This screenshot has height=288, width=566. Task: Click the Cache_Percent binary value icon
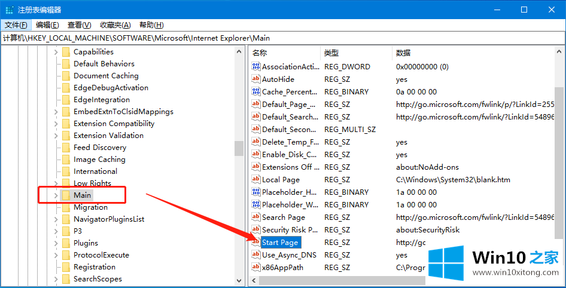coord(256,91)
